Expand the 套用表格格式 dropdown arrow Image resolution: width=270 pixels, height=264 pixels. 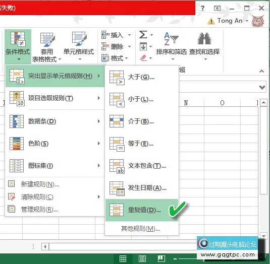60,59
